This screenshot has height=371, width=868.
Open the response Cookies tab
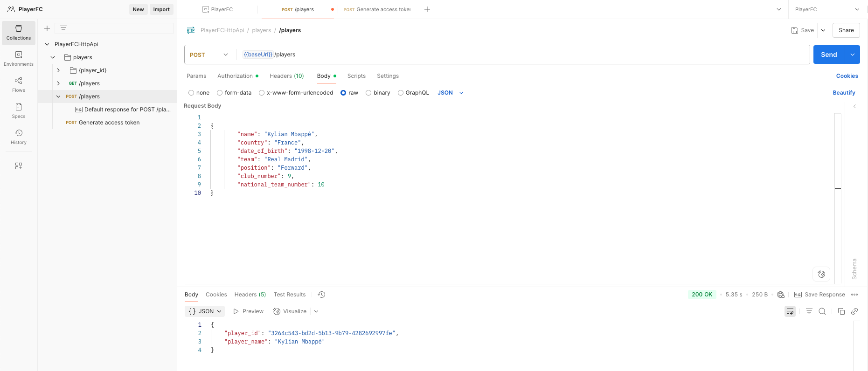pyautogui.click(x=216, y=295)
